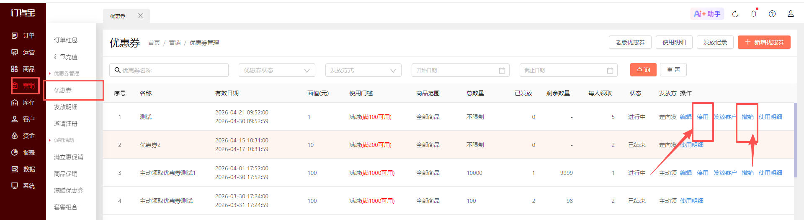Viewport: 804px width, 220px height.
Task: Expand the 发放方式 dropdown
Action: tap(363, 70)
